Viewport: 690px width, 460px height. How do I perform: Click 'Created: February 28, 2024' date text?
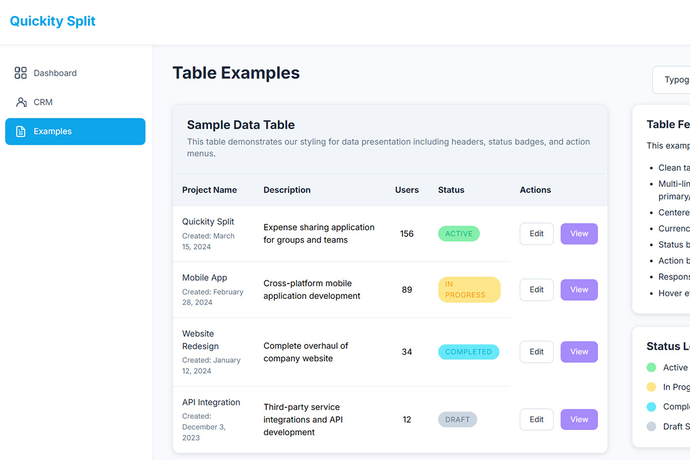click(x=213, y=297)
